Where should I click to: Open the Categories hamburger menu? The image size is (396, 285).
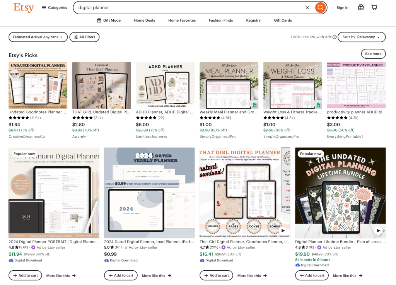55,8
